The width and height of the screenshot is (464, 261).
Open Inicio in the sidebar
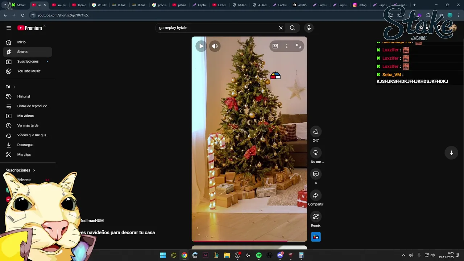point(28,42)
